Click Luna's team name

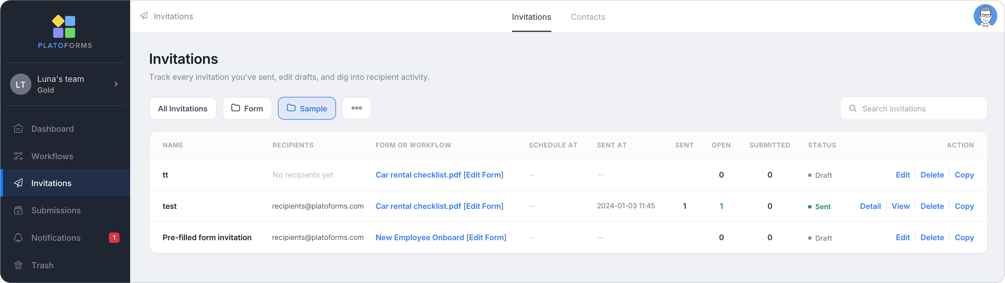click(x=60, y=79)
